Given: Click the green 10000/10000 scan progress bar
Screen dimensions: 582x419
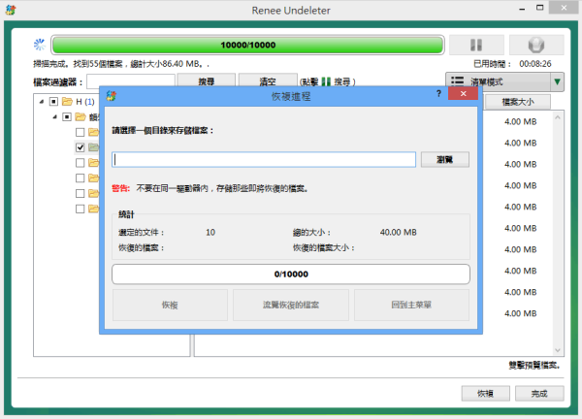Looking at the screenshot, I should (x=248, y=45).
